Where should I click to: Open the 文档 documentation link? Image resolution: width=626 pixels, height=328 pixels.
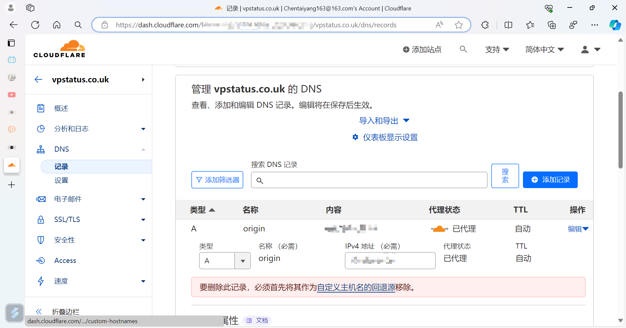coord(257,321)
